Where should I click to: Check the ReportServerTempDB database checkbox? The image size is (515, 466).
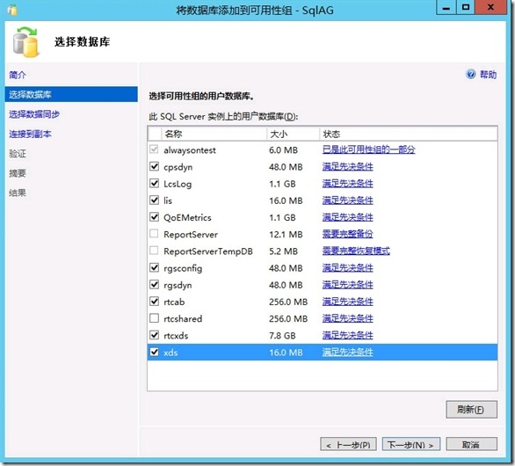pyautogui.click(x=154, y=251)
